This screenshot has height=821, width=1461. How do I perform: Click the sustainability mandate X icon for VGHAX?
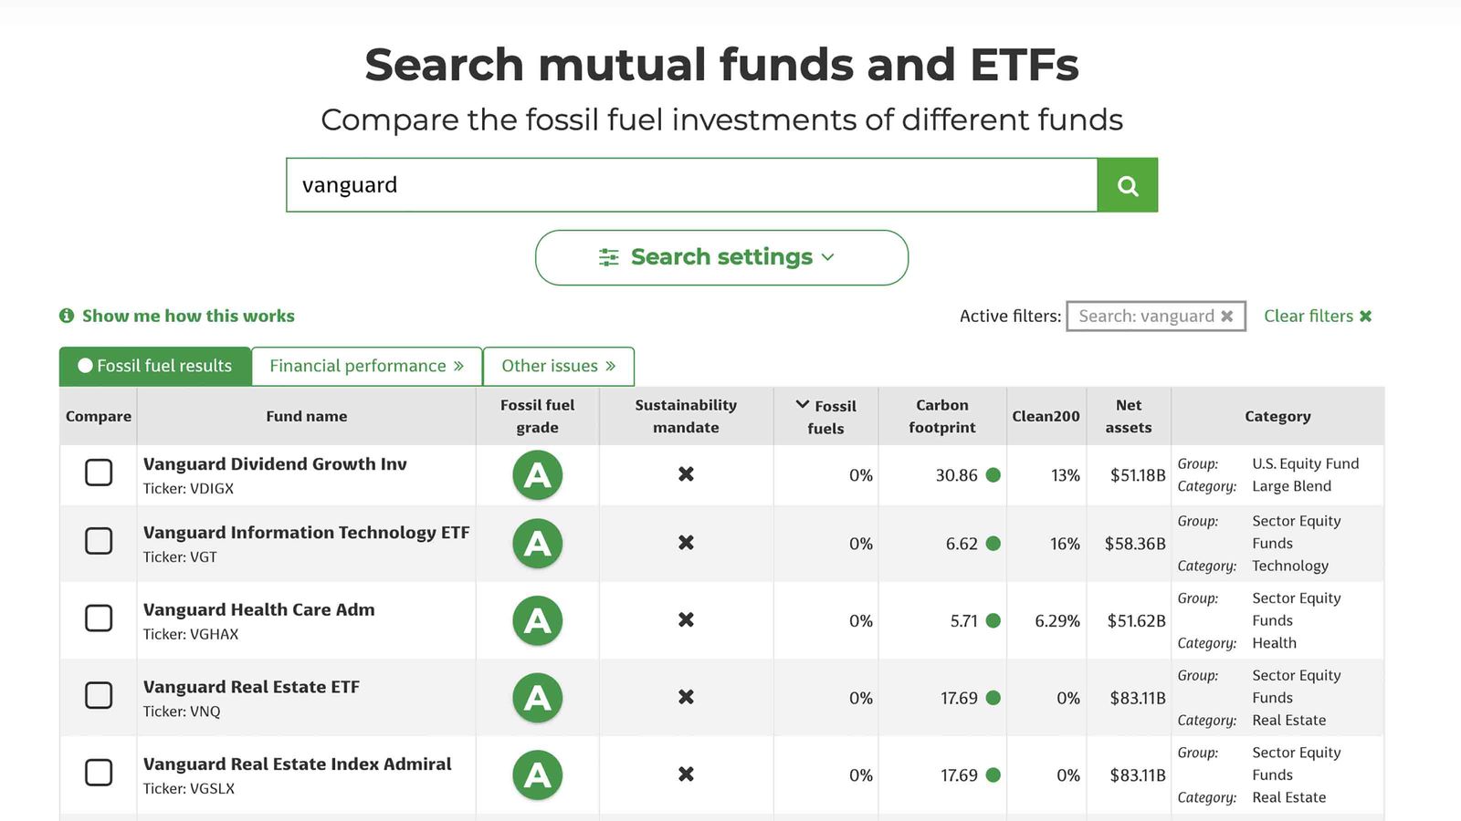[686, 620]
